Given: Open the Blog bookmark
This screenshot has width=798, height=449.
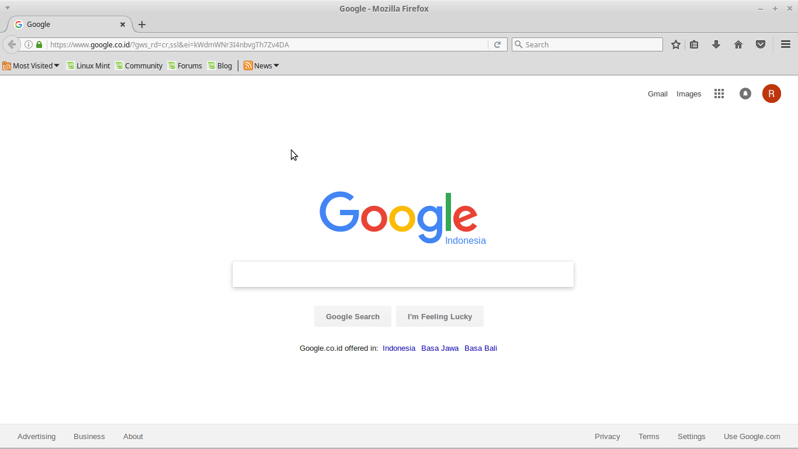Looking at the screenshot, I should click(220, 65).
